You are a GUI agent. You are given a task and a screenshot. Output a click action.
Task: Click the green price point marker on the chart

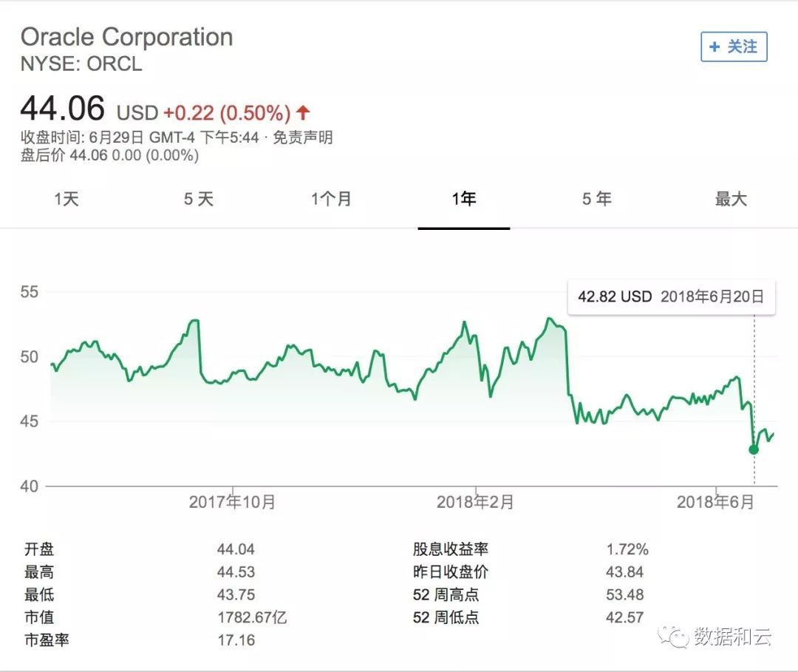[753, 449]
